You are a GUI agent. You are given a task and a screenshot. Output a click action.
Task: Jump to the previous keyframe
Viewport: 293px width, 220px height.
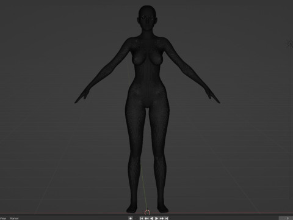click(x=146, y=218)
